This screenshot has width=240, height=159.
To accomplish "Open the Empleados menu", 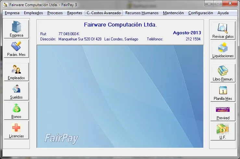I will pos(33,13).
